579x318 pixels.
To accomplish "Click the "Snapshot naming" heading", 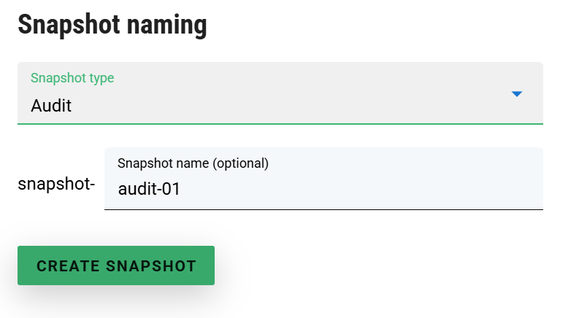I will [x=112, y=25].
